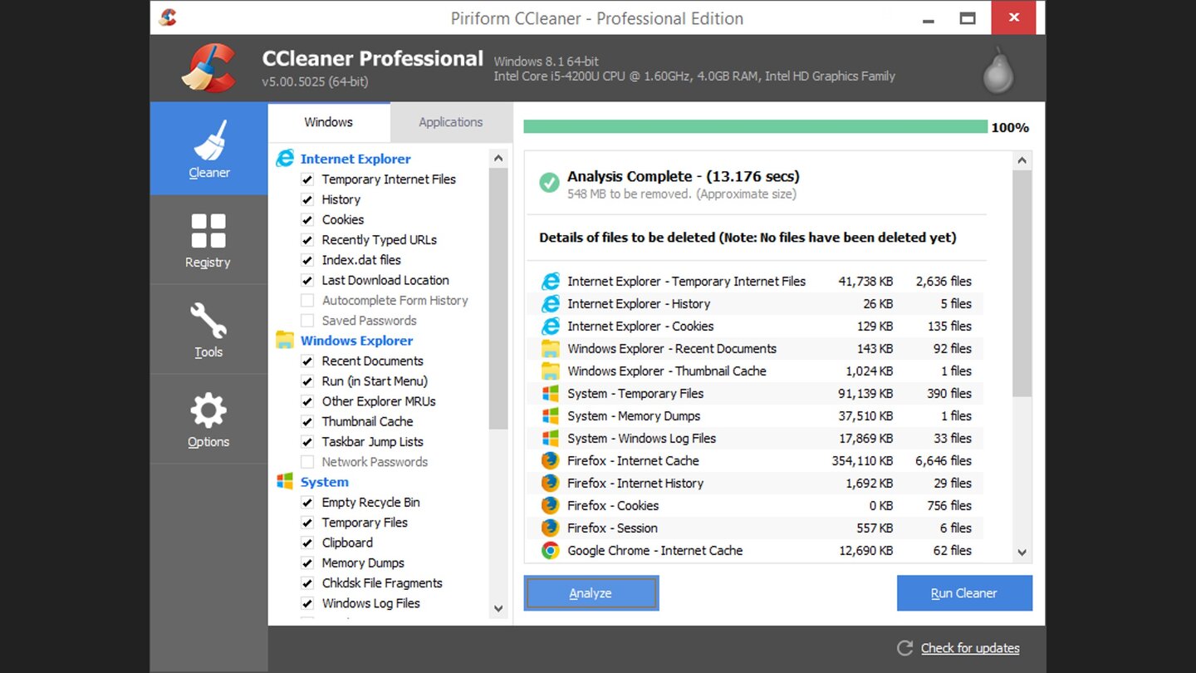Enable the Saved Passwords checkbox
Screen dimensions: 1196x673
pos(307,320)
